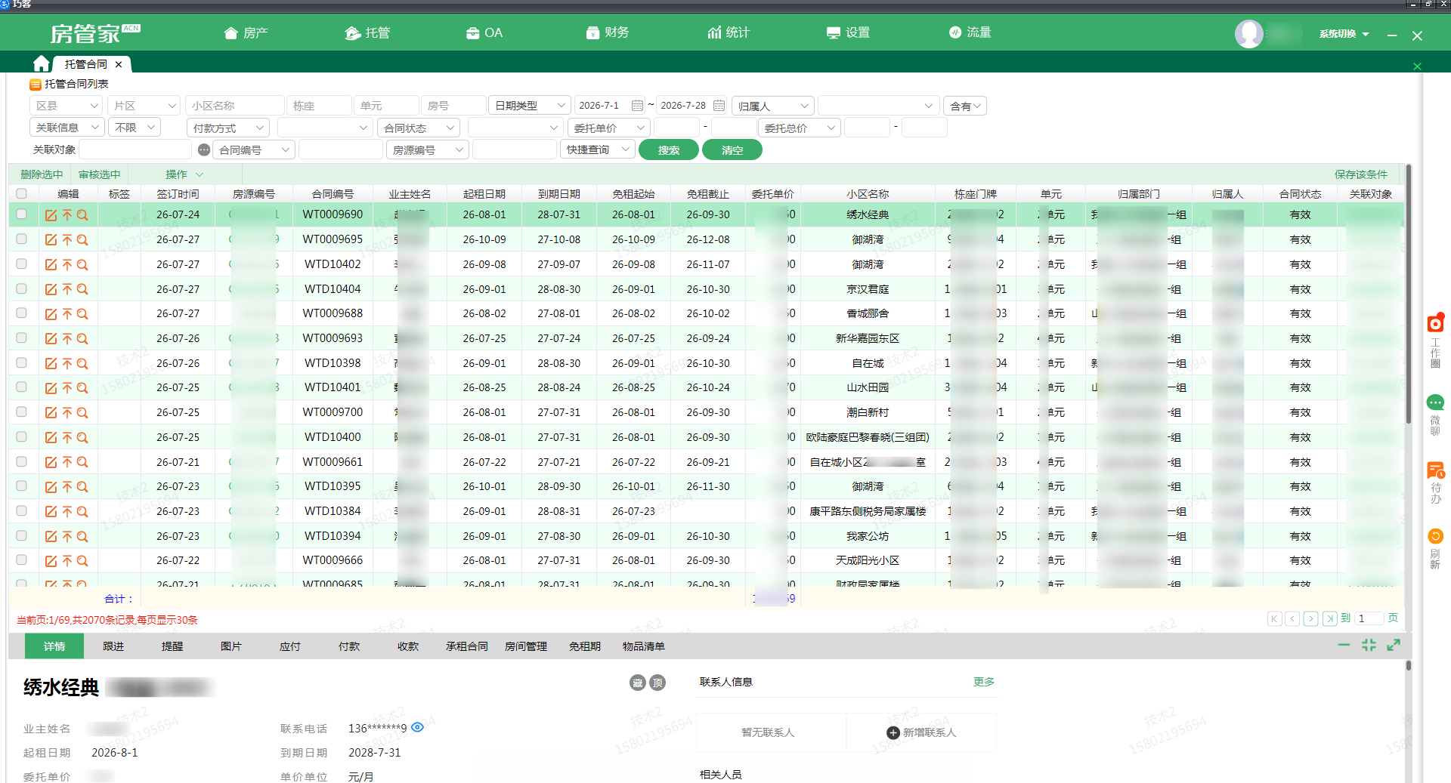1451x783 pixels.
Task: Click user avatar in header
Action: (x=1249, y=33)
